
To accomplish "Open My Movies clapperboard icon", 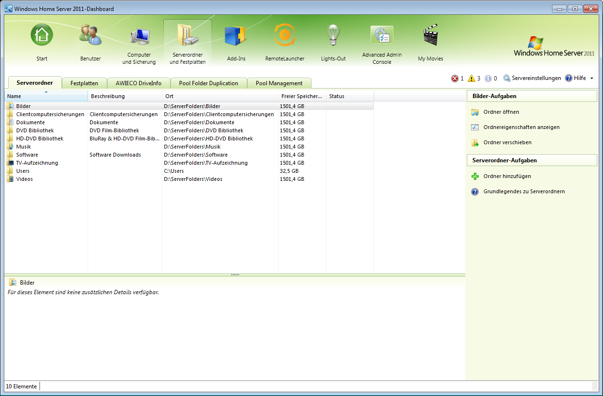I will (x=431, y=36).
